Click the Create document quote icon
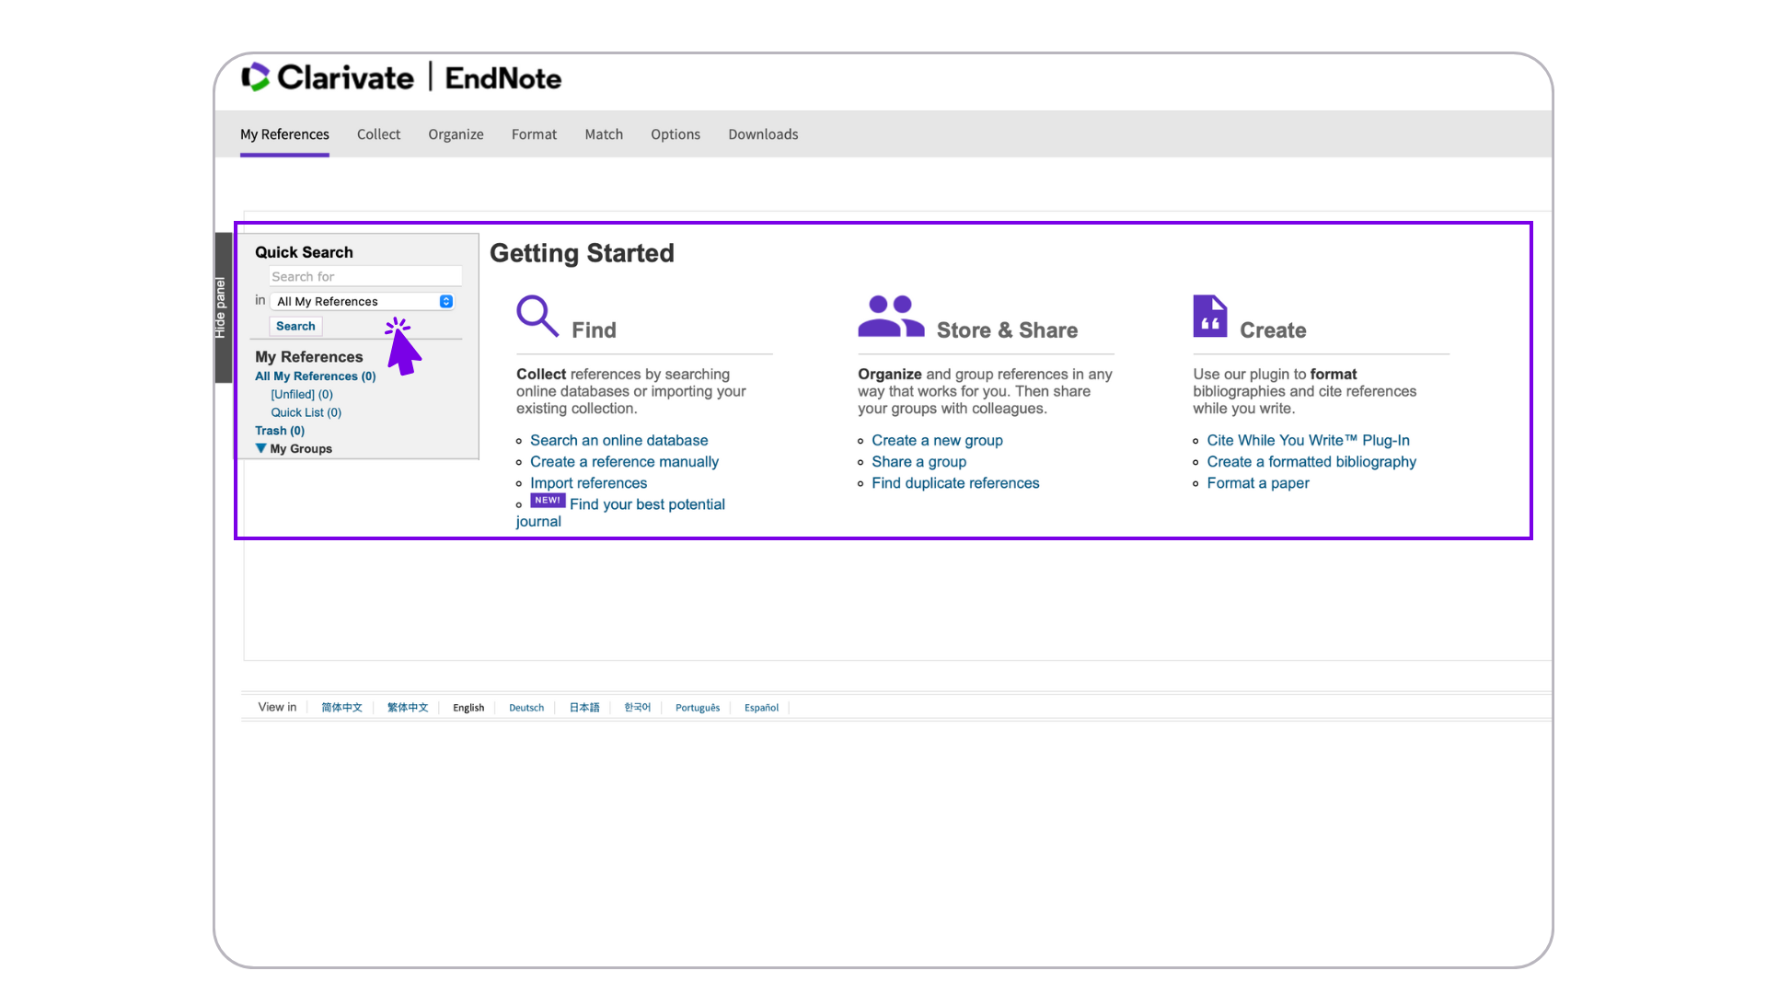Screen dimensions: 1767x994 pyautogui.click(x=1210, y=316)
